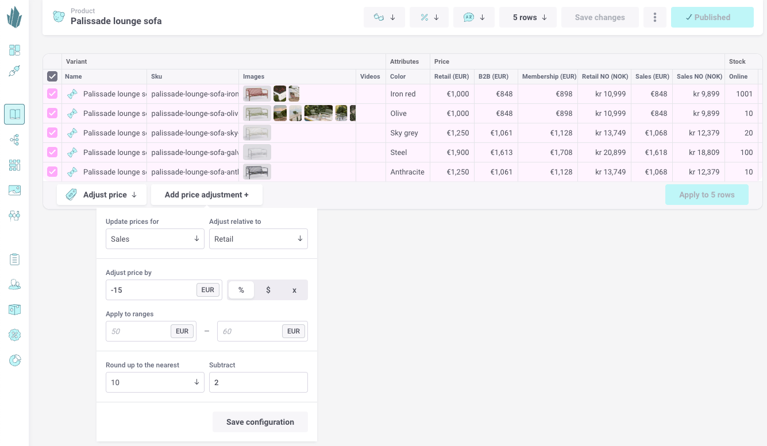Open the catalogue book icon in sidebar
The image size is (767, 446).
tap(14, 114)
